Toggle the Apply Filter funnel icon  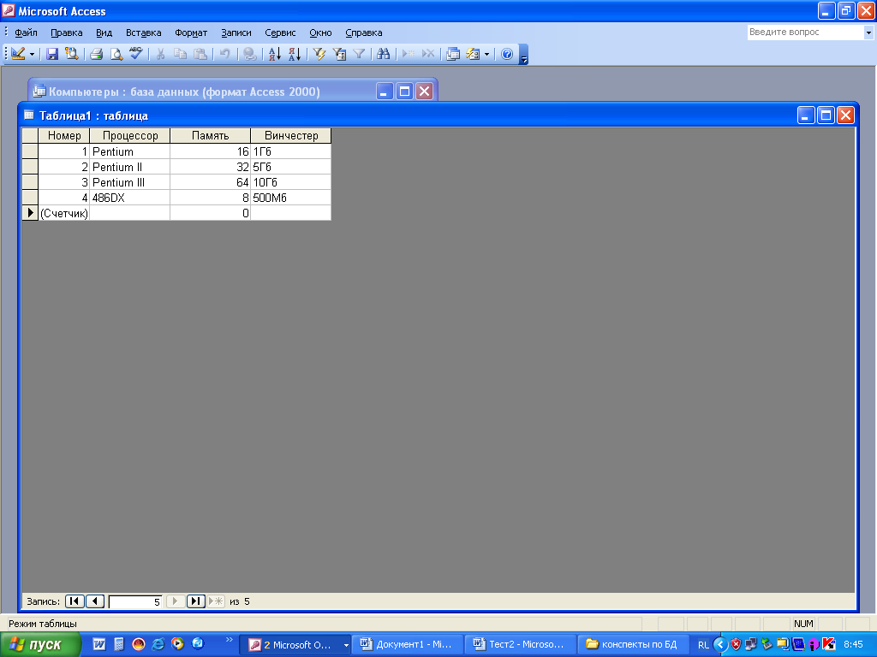point(359,54)
